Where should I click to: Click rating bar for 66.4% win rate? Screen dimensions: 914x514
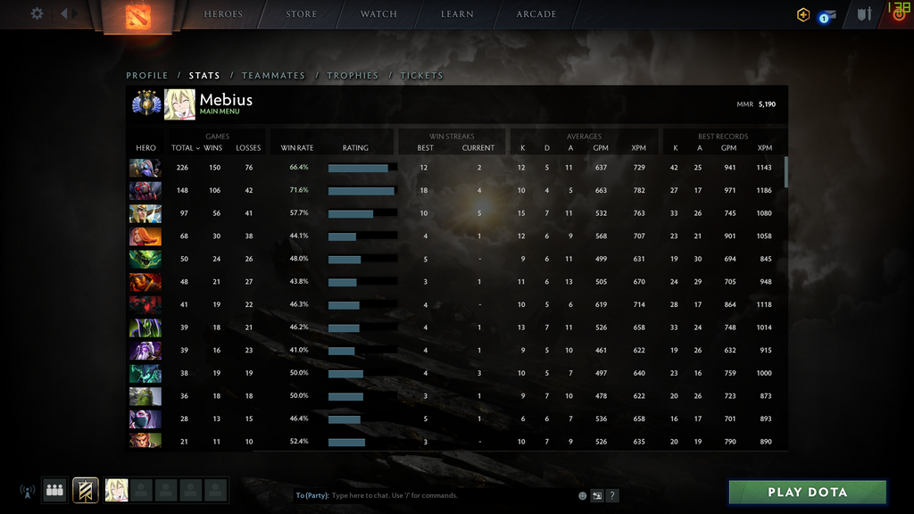click(362, 168)
